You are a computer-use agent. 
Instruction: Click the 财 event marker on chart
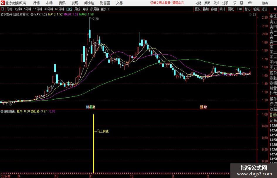pyautogui.click(x=87, y=107)
